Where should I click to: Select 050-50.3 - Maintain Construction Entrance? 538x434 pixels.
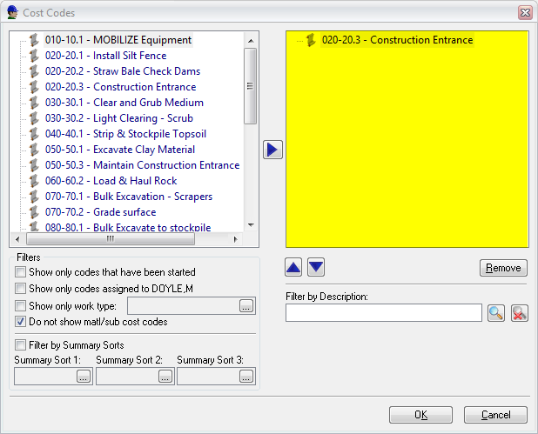pyautogui.click(x=143, y=165)
